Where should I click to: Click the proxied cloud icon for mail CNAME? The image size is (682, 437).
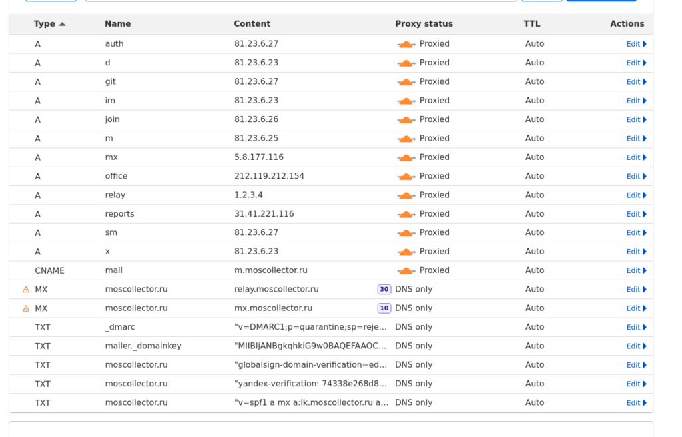[406, 271]
